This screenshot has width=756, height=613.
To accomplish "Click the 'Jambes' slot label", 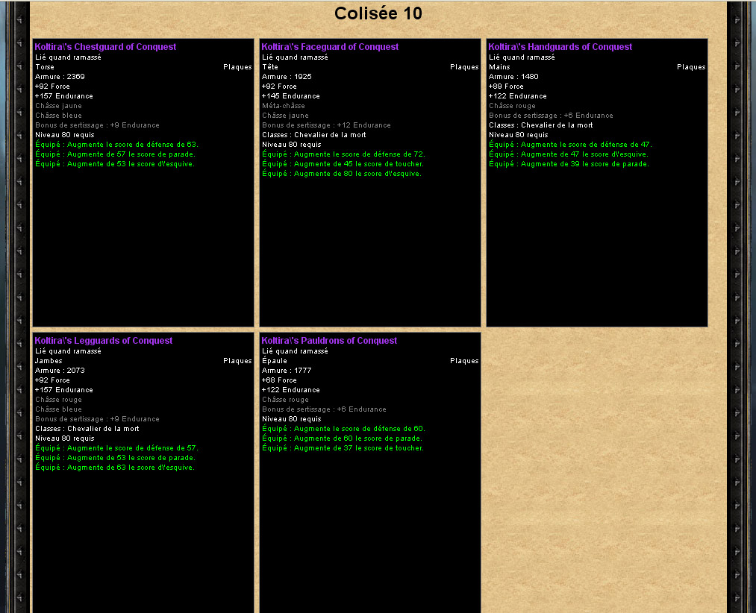I will (x=49, y=361).
